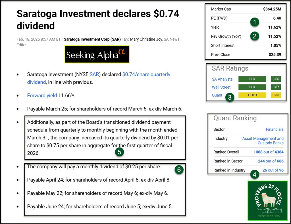This screenshot has height=224, width=291.
Task: Click the Saratoga Investment Corp (SAR) byline
Action: 92,39
